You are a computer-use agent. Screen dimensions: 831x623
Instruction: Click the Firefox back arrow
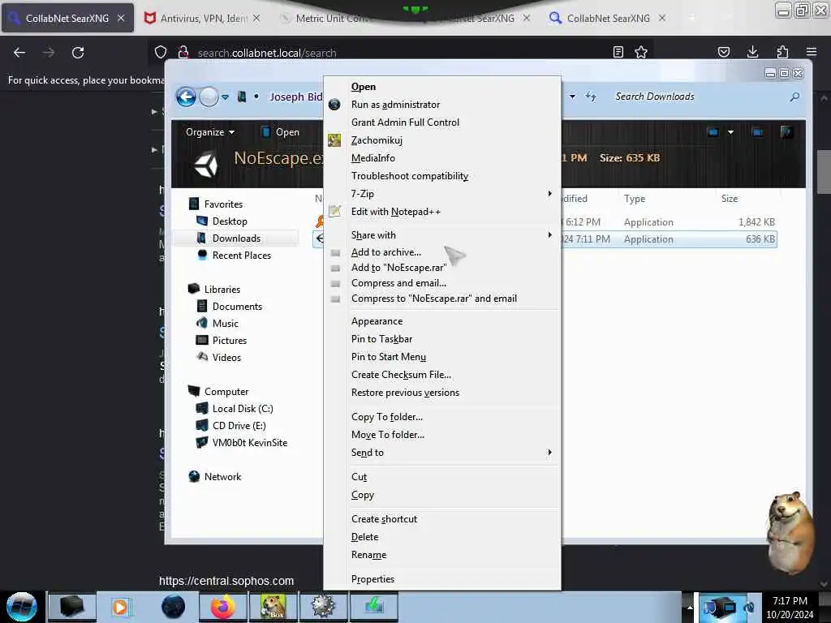pos(19,53)
